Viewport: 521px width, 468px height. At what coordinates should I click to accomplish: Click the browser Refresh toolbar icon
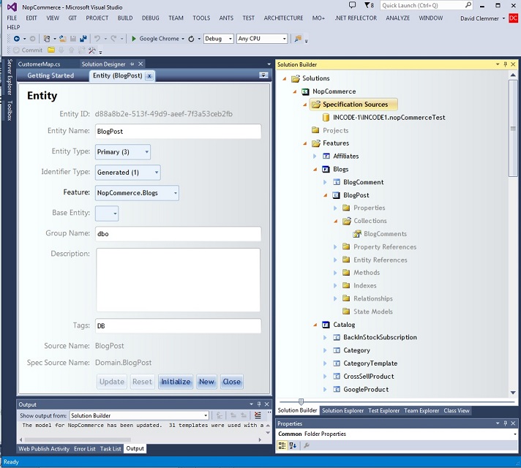point(191,39)
